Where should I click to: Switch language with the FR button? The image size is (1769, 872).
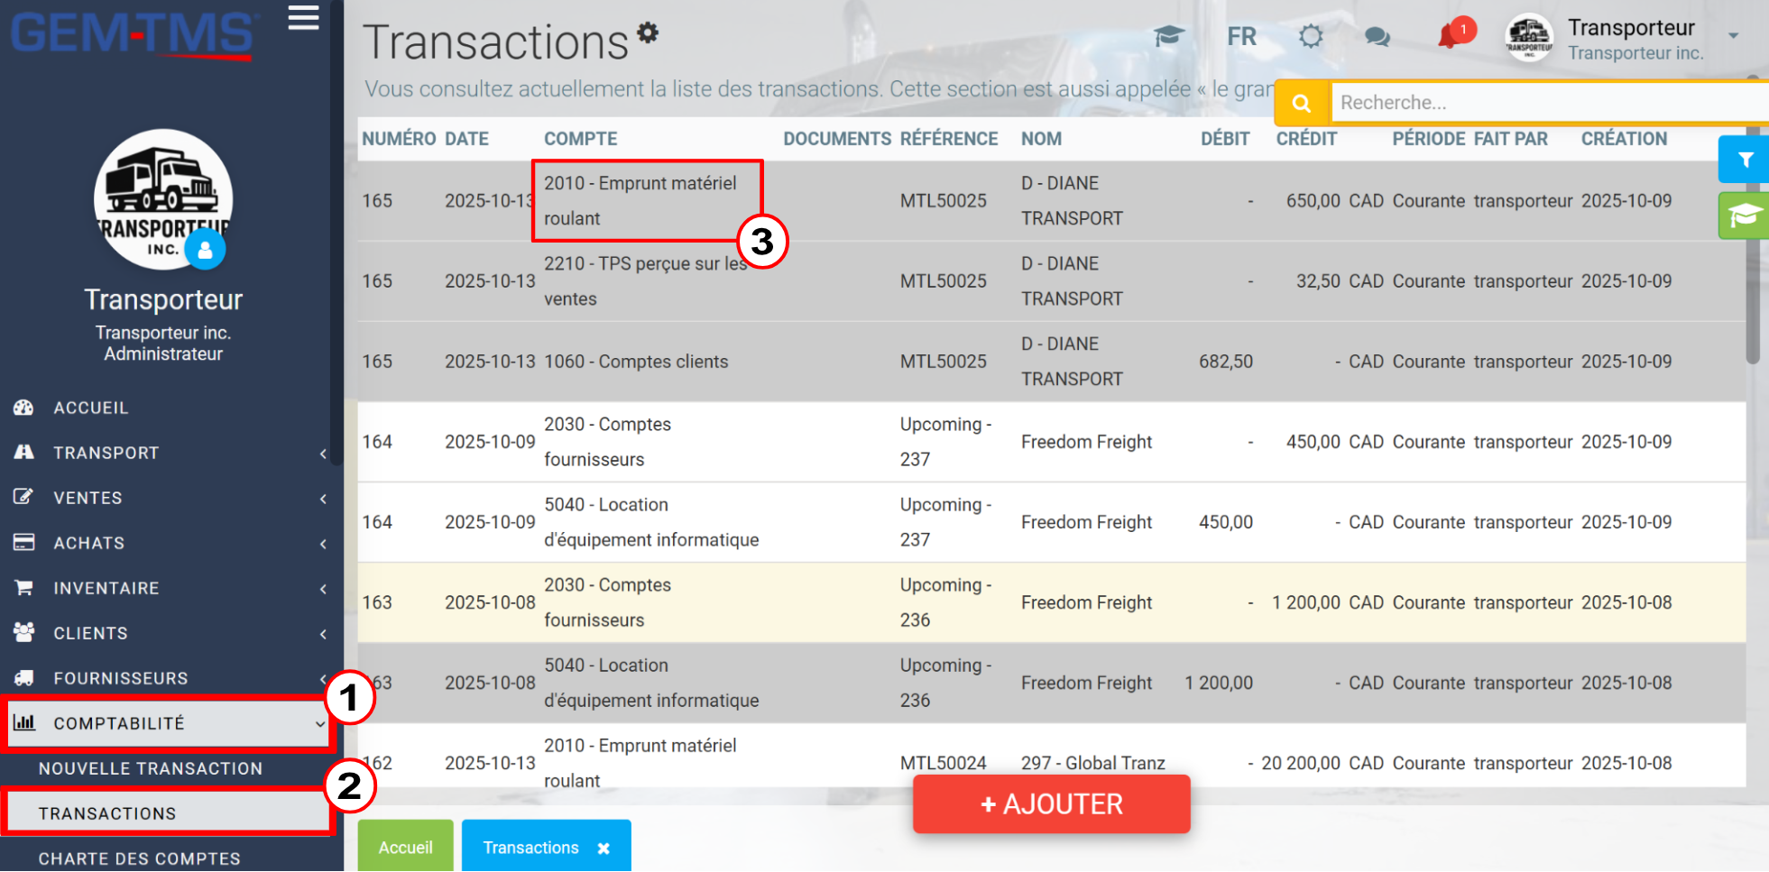(x=1242, y=37)
